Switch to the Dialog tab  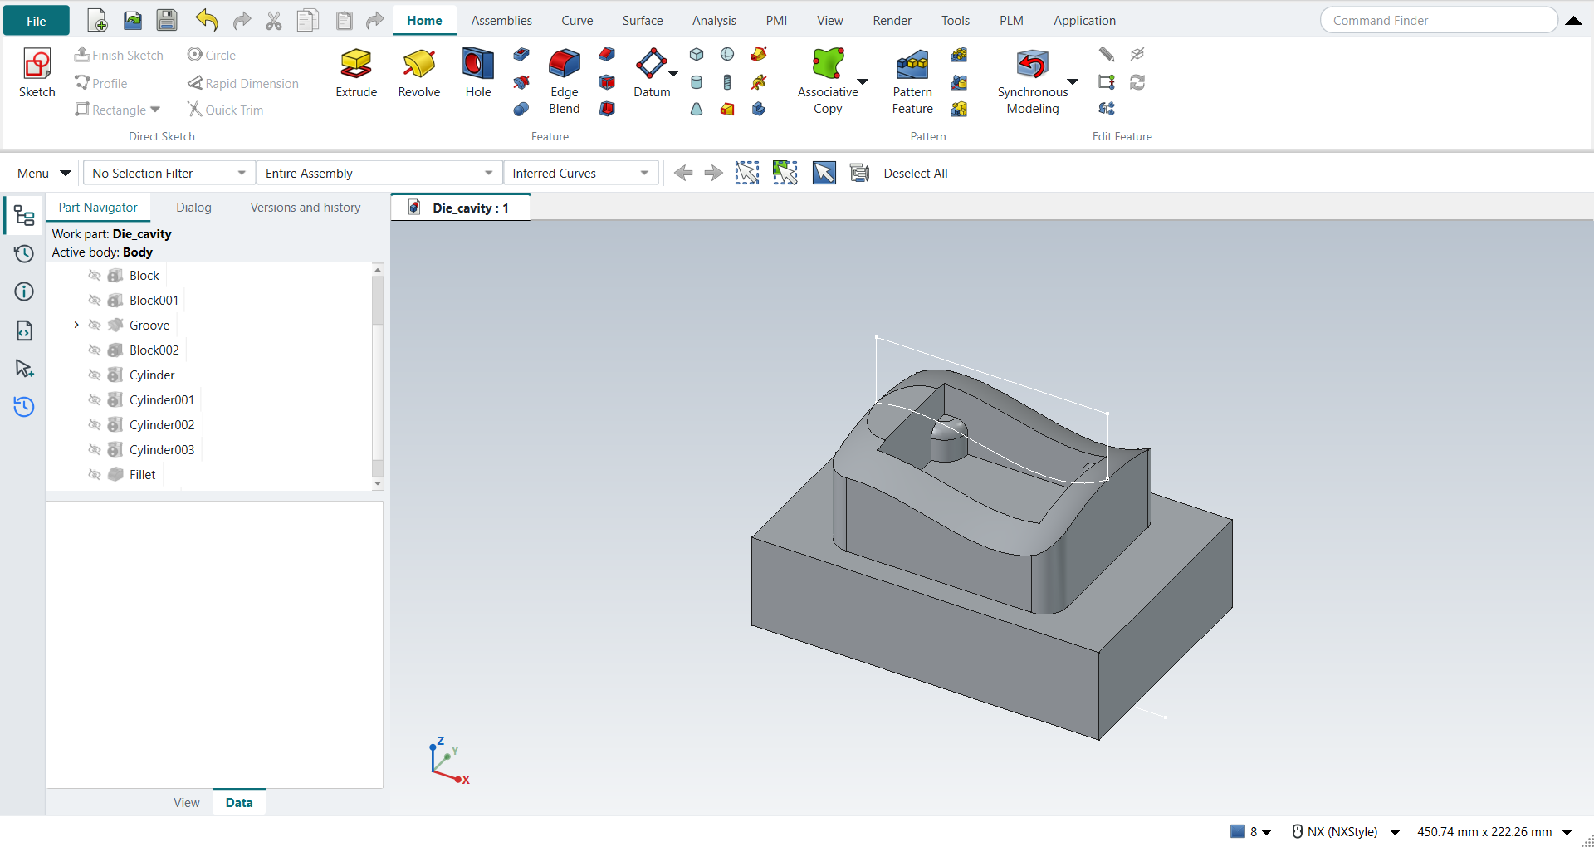193,208
